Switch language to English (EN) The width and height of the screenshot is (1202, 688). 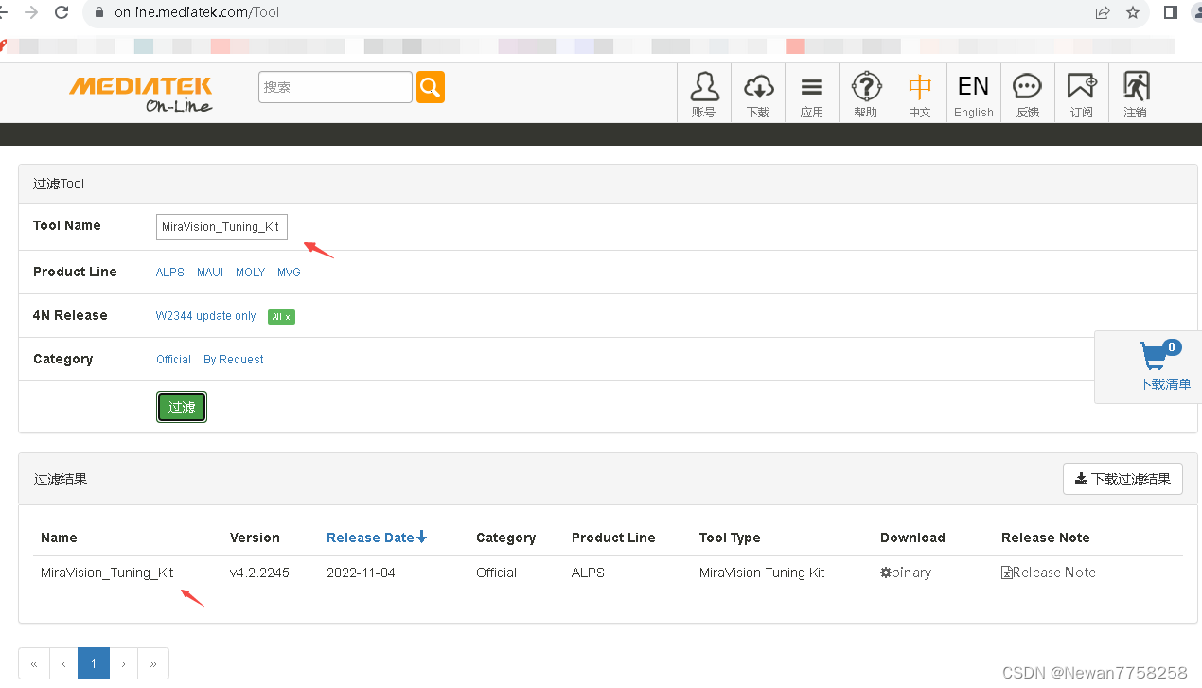pos(974,94)
